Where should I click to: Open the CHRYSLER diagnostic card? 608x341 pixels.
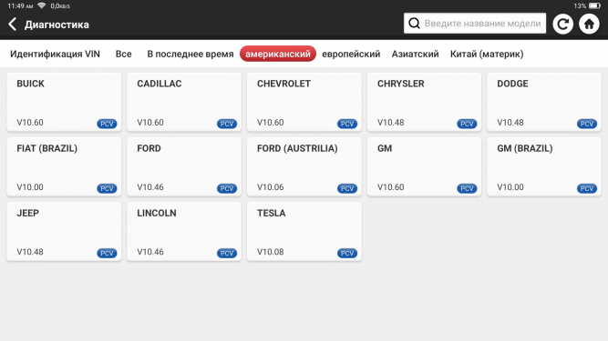click(x=424, y=102)
